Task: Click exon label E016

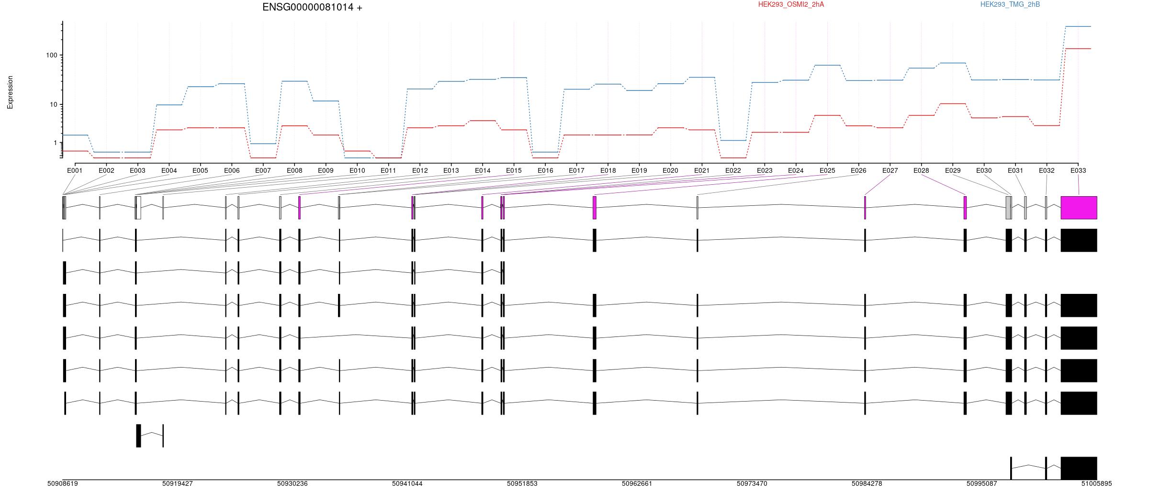Action: 545,170
